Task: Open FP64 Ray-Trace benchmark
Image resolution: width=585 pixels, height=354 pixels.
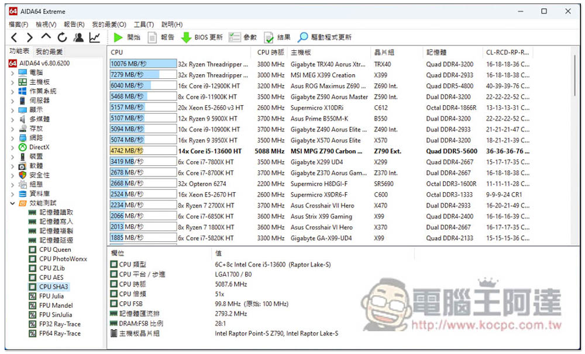Action: [60, 334]
